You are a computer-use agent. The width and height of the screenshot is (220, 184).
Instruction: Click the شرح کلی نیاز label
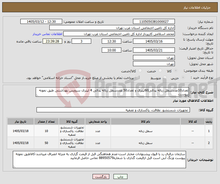point(202,92)
